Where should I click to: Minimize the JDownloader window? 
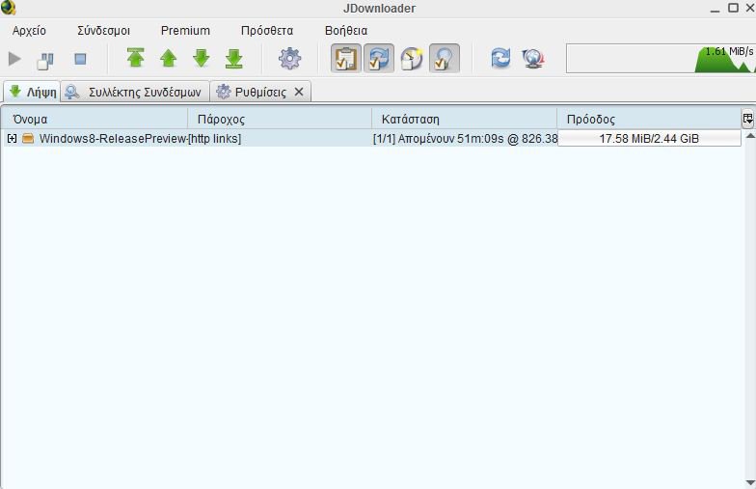pyautogui.click(x=715, y=9)
